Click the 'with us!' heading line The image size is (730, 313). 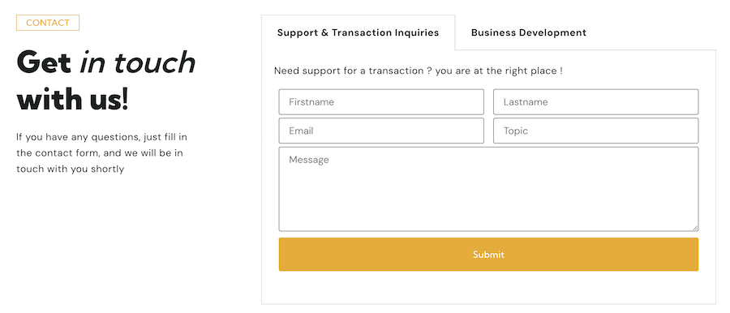73,99
